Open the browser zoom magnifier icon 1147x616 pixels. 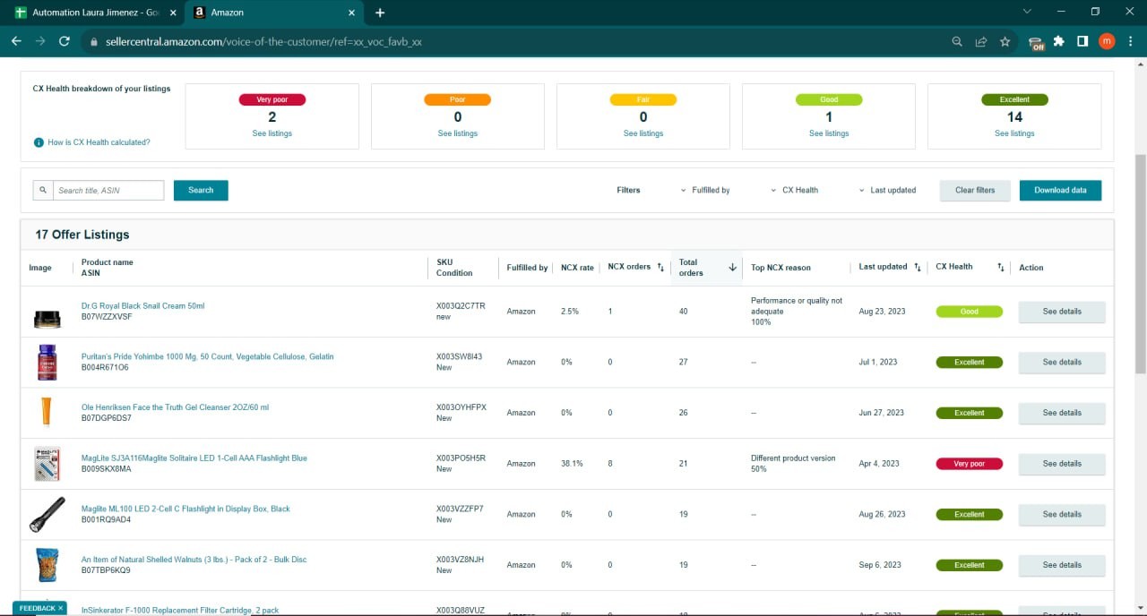tap(958, 41)
